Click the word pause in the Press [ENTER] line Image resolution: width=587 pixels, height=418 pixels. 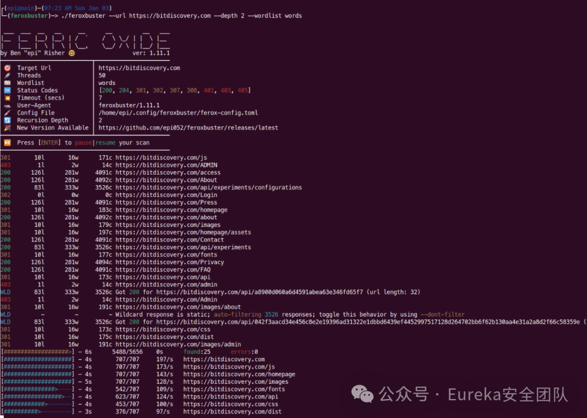(x=84, y=143)
